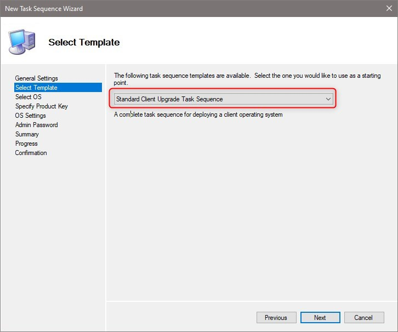Click the Next button
The height and width of the screenshot is (332, 398).
tap(320, 318)
